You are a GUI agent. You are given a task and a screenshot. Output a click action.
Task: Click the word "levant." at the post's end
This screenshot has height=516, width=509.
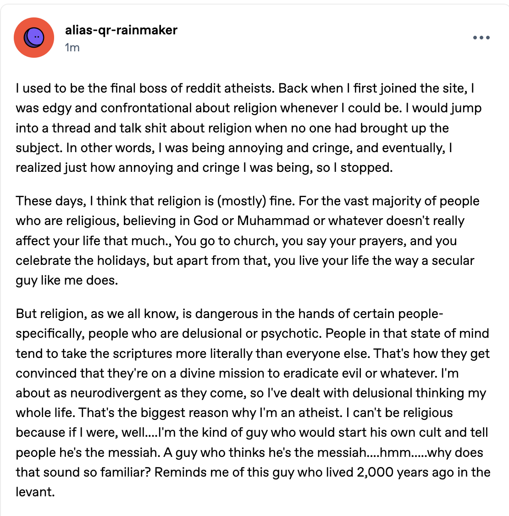point(35,492)
